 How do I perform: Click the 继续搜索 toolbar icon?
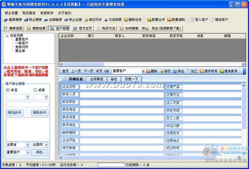coord(6,20)
